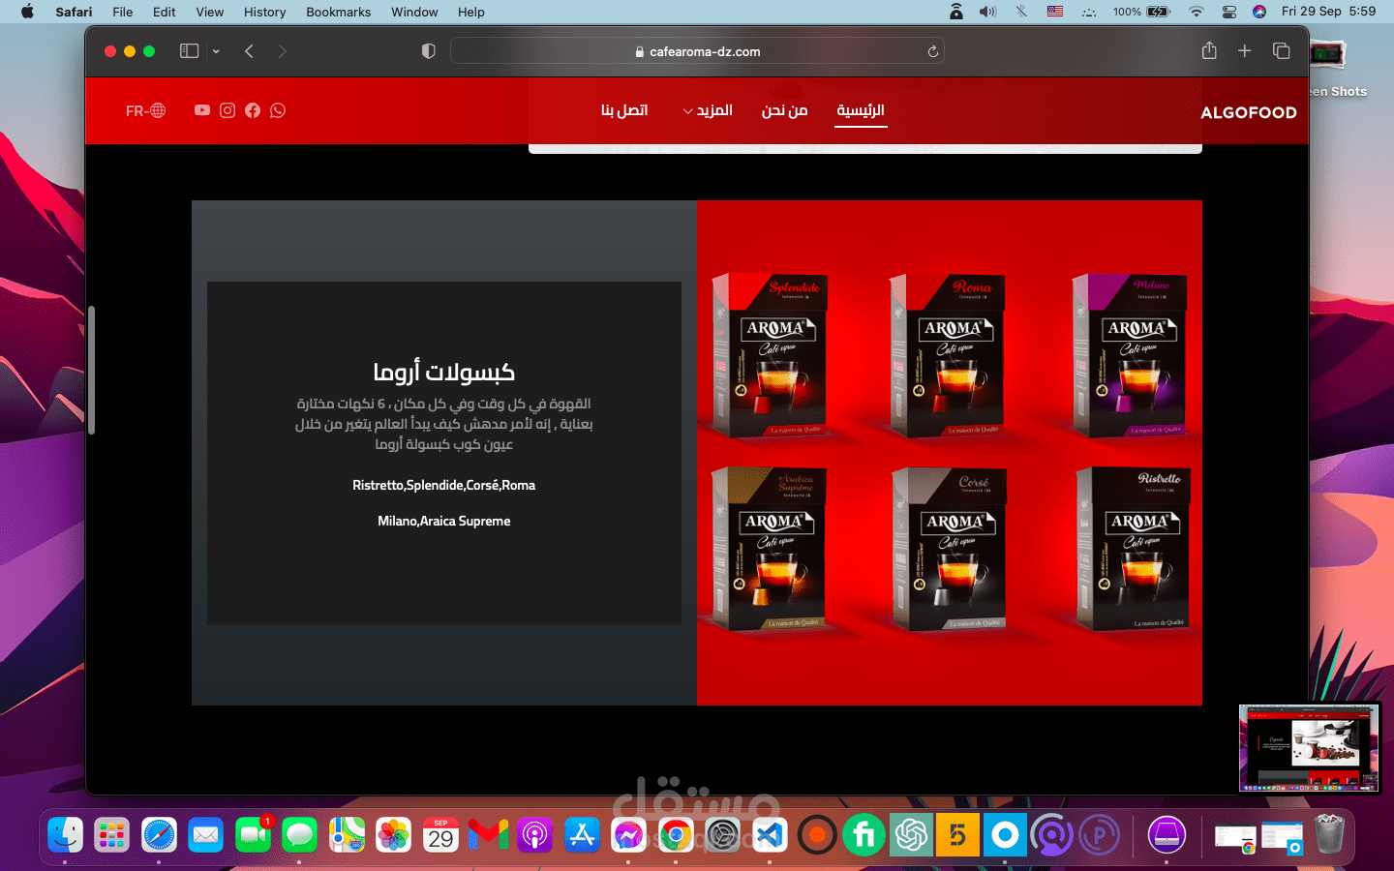Click the date and time clock

1328,12
